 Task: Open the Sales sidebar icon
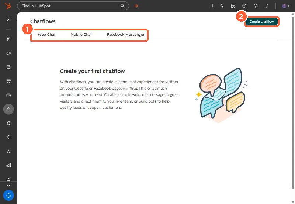coord(8,81)
